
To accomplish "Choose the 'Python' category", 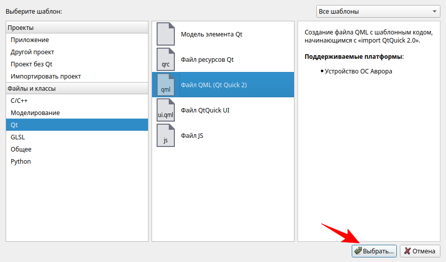I will (21, 161).
